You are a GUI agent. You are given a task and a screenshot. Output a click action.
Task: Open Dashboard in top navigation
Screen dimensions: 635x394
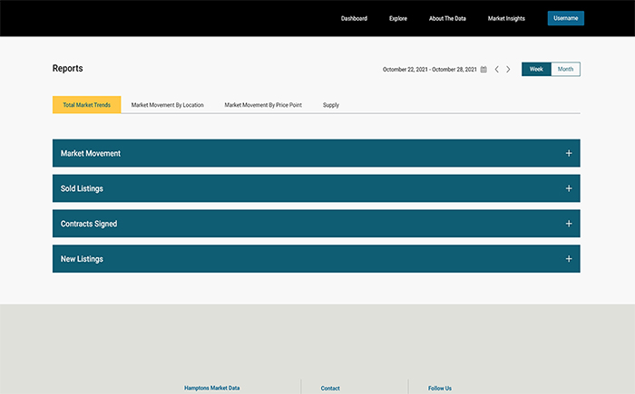coord(354,18)
